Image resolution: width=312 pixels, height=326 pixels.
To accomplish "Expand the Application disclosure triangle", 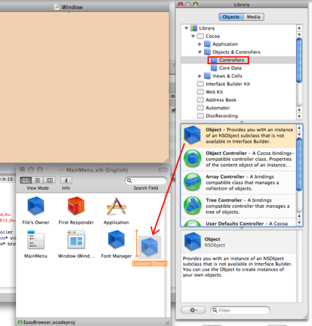I will [x=200, y=44].
